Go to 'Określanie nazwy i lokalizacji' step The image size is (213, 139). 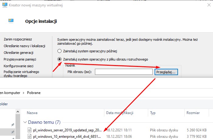click(x=24, y=46)
